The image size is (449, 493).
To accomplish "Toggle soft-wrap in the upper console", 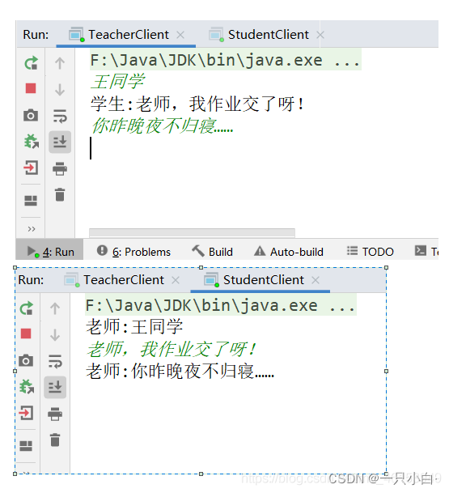I will click(60, 116).
